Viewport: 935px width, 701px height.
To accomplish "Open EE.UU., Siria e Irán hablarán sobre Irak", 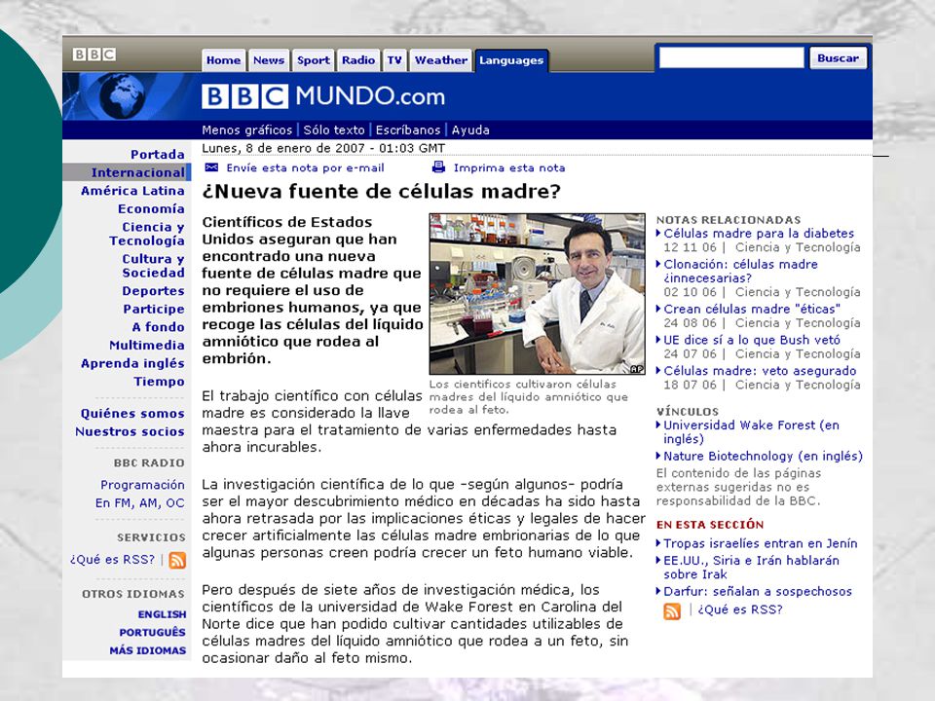I will (751, 567).
